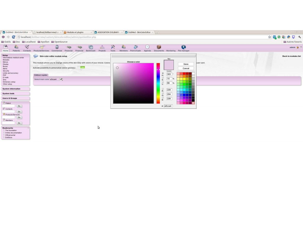Switch to the Modules et plugins tab

point(78,32)
